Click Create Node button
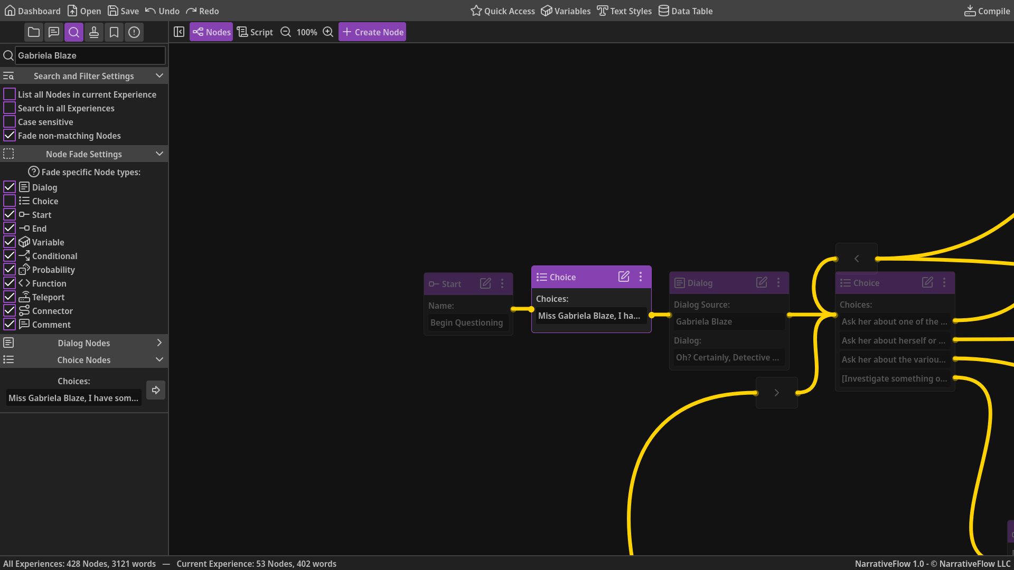This screenshot has width=1014, height=570. pyautogui.click(x=372, y=32)
